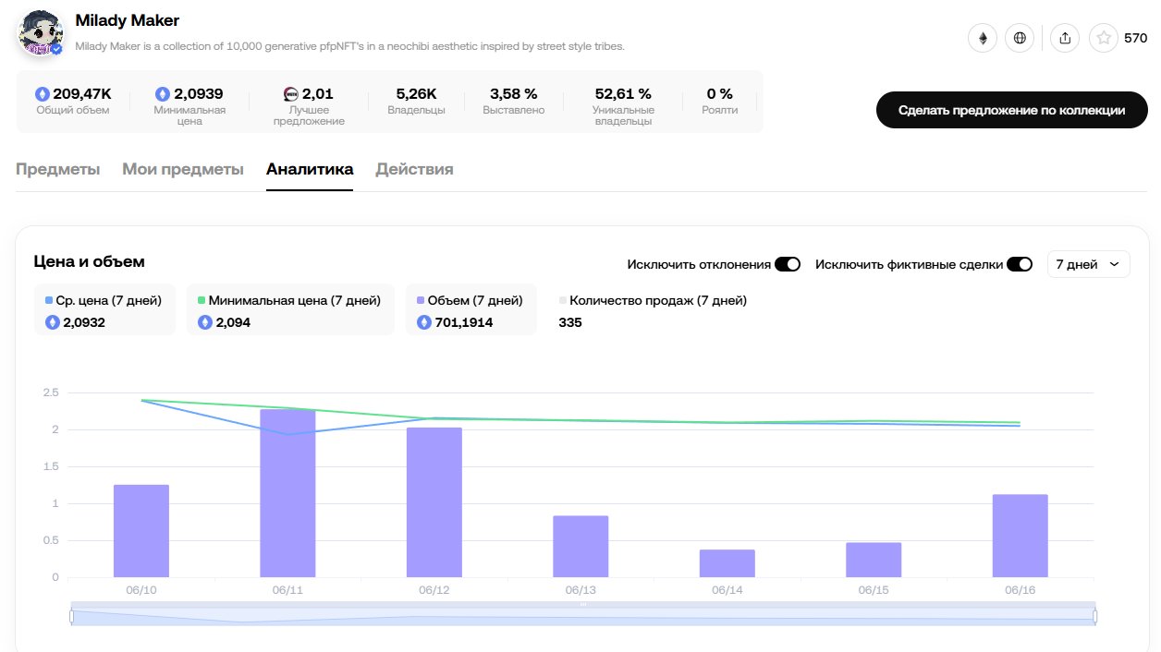Screen dimensions: 1161x652
Task: Click Ethereum icon beside 701,1914 volume
Action: pyautogui.click(x=424, y=322)
